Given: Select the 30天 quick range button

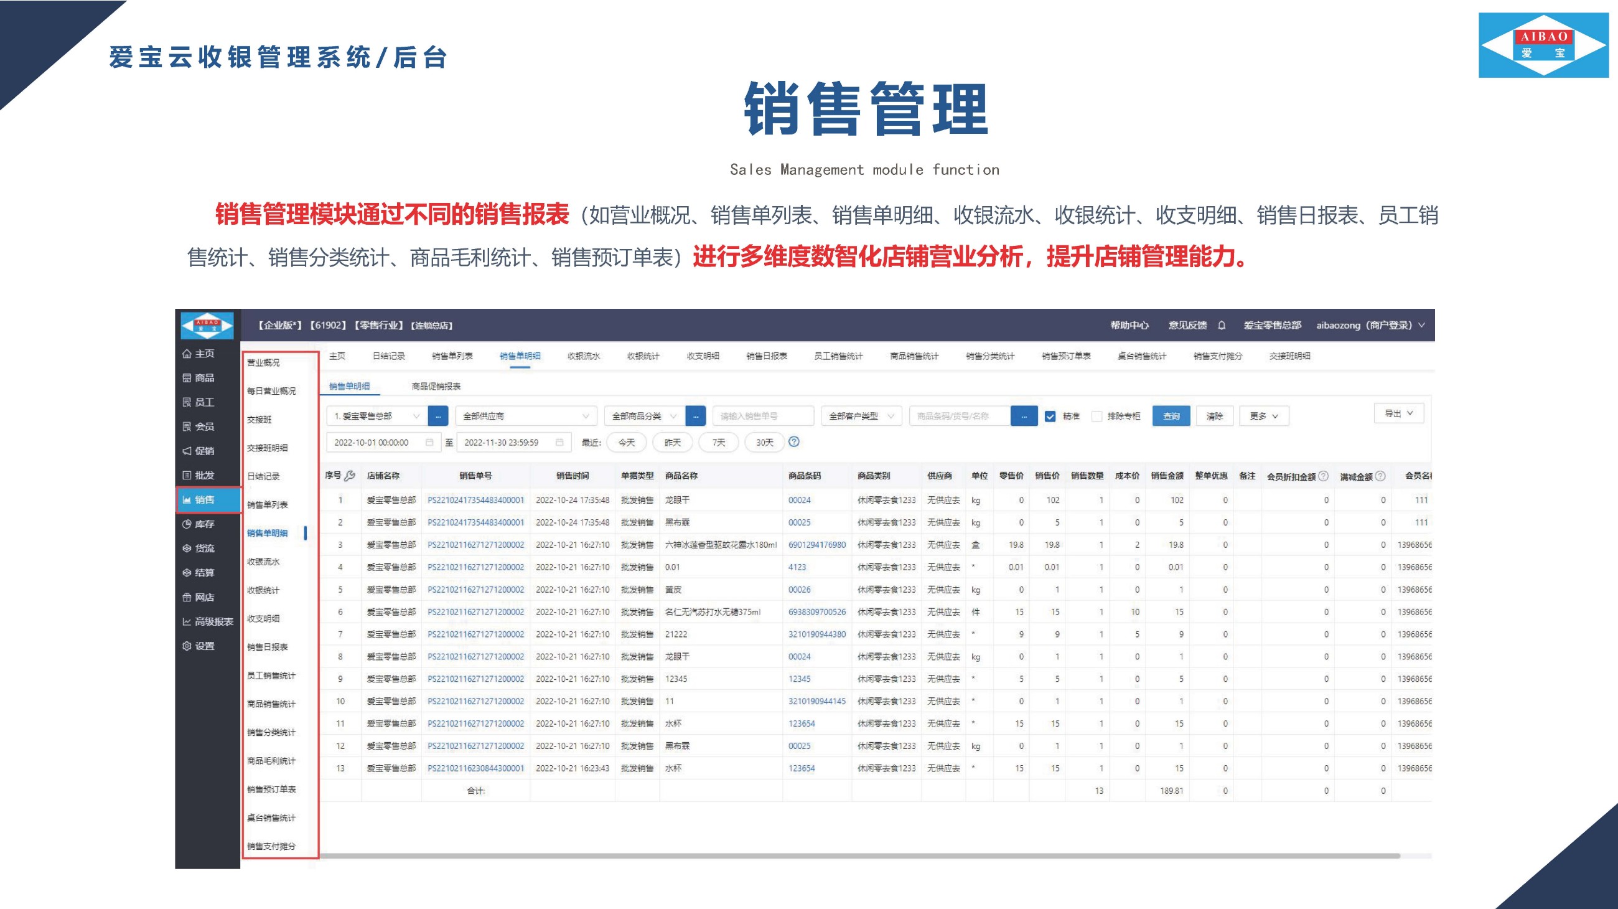Looking at the screenshot, I should pyautogui.click(x=764, y=442).
